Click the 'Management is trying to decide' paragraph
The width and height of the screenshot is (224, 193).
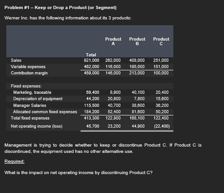103,148
